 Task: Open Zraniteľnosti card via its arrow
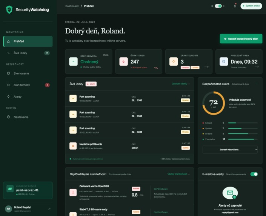click(206, 67)
